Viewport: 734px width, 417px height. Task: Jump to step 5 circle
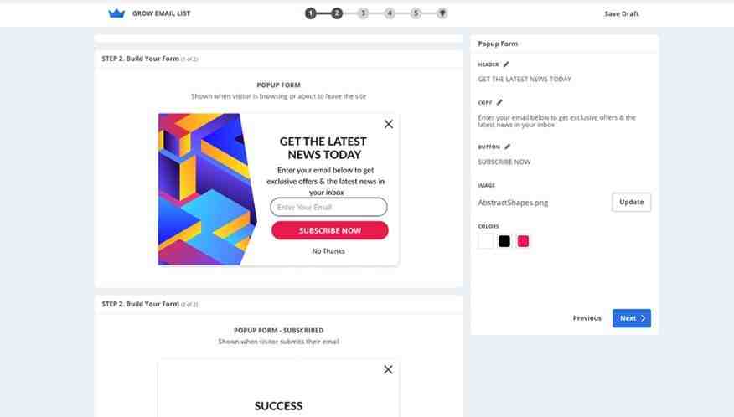[416, 13]
